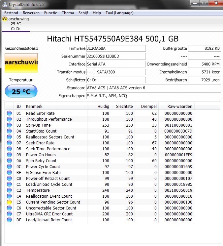Click the disk title Hitachi HTS547550A9E384
This screenshot has width=223, height=246.
click(113, 39)
